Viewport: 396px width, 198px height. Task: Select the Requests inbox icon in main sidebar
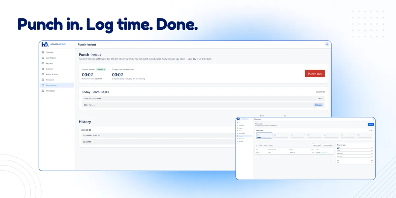click(x=43, y=63)
